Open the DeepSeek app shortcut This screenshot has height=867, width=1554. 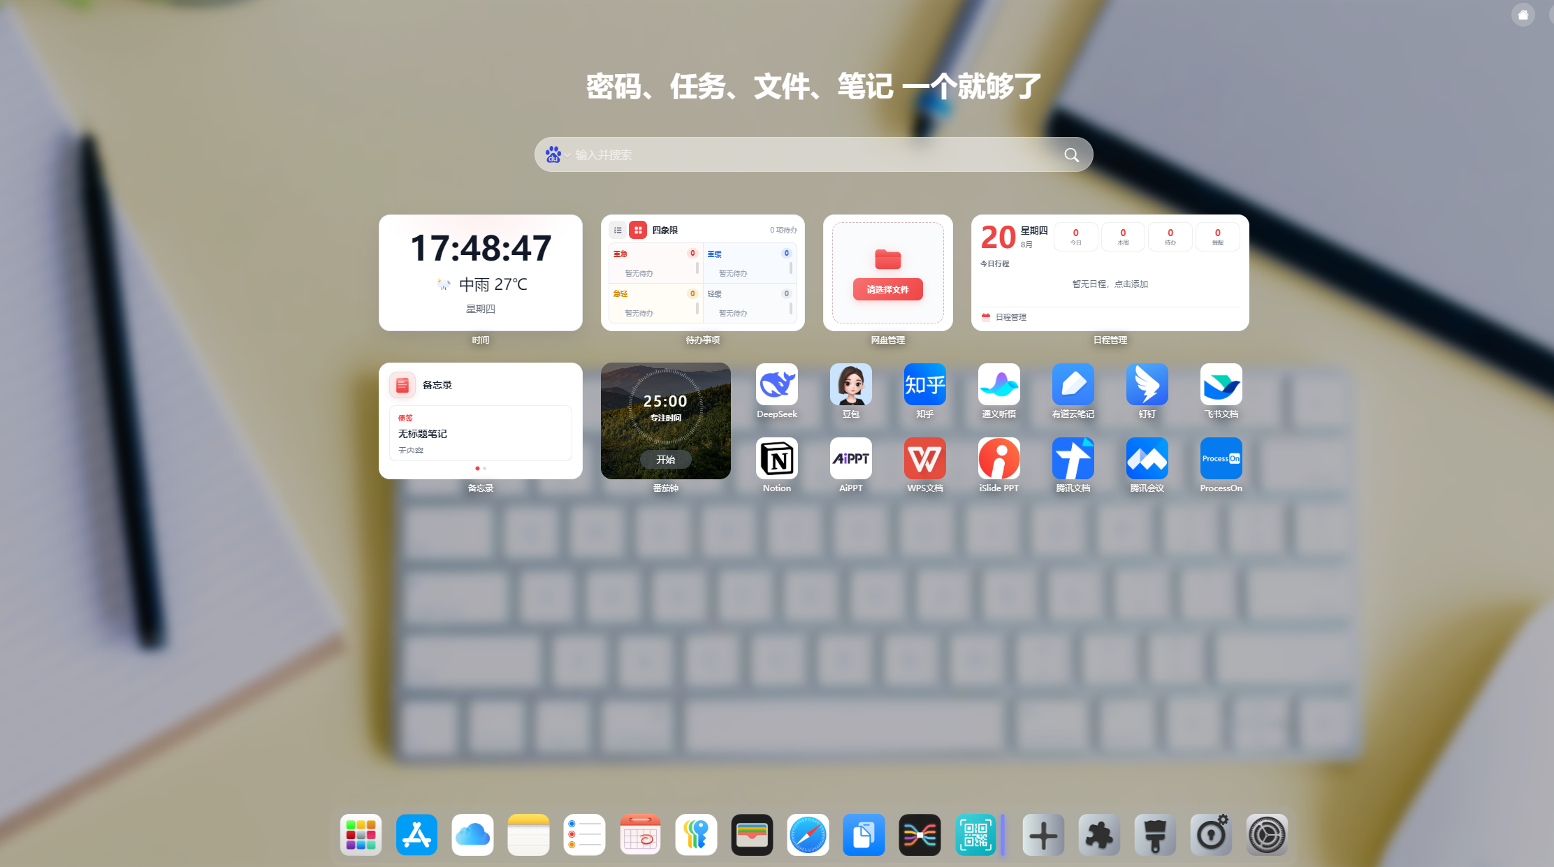click(x=776, y=384)
